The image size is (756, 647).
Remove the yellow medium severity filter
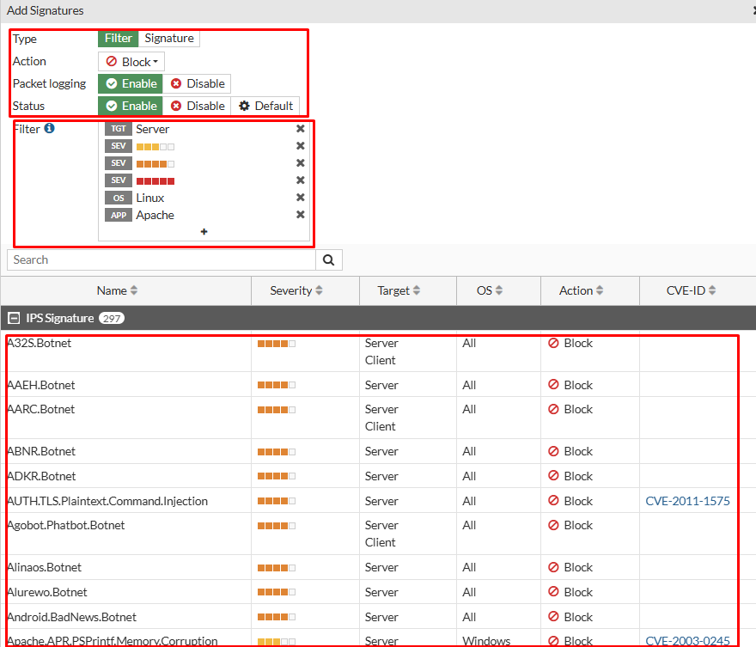[x=300, y=145]
